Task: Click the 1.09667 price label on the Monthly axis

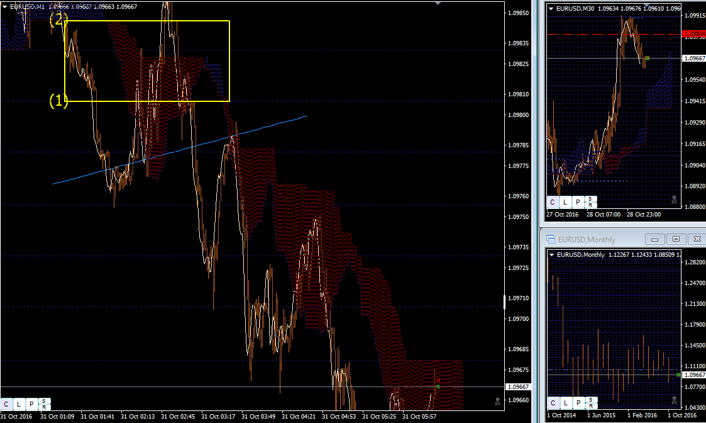Action: (x=694, y=375)
